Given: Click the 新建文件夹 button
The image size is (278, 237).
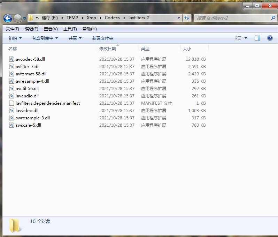Looking at the screenshot, I should 102,38.
